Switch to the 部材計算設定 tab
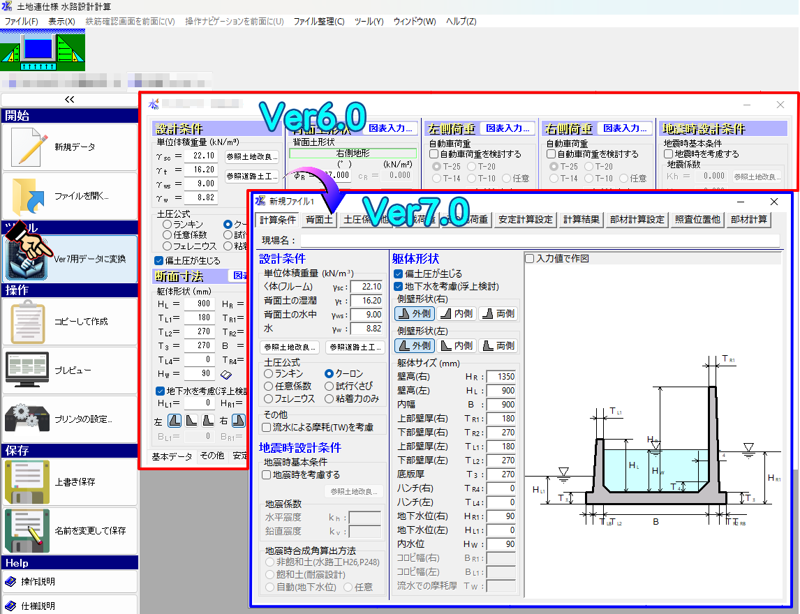The image size is (800, 614). tap(636, 220)
